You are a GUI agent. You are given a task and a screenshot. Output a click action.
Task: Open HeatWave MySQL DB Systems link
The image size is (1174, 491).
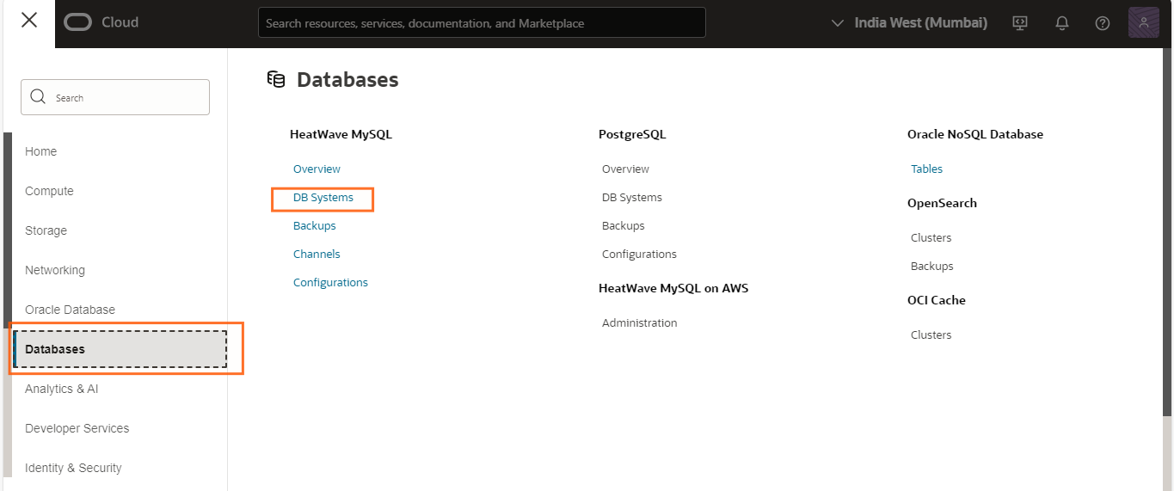[323, 198]
